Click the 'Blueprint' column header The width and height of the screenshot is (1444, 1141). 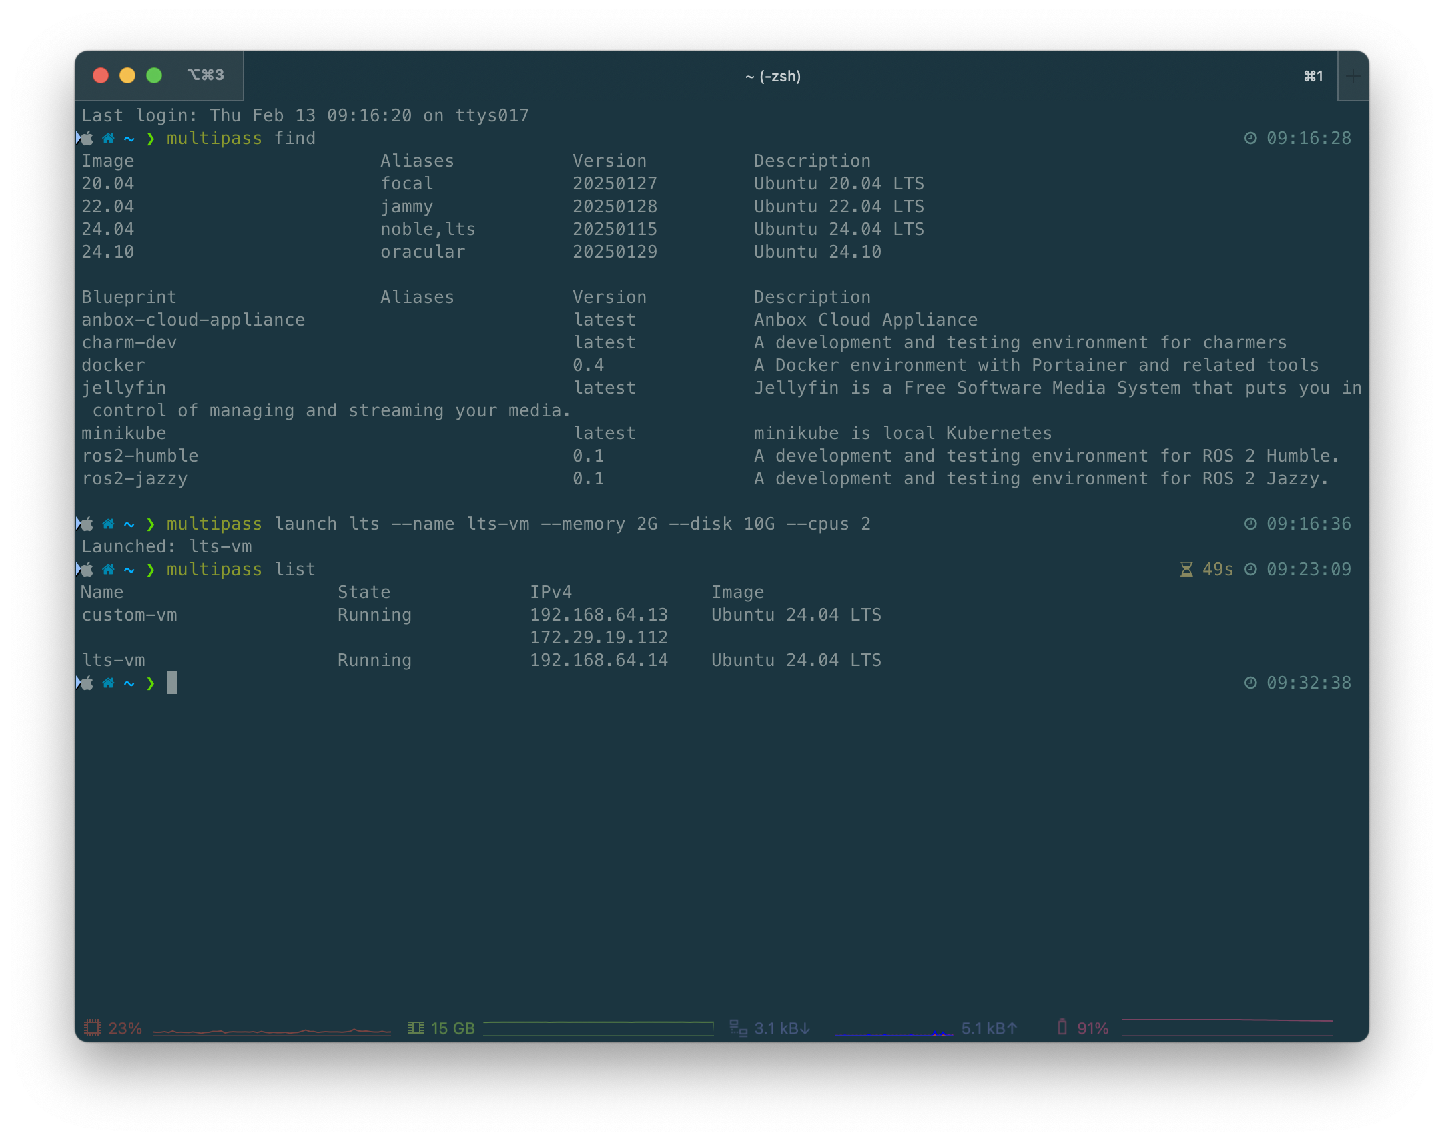click(129, 298)
